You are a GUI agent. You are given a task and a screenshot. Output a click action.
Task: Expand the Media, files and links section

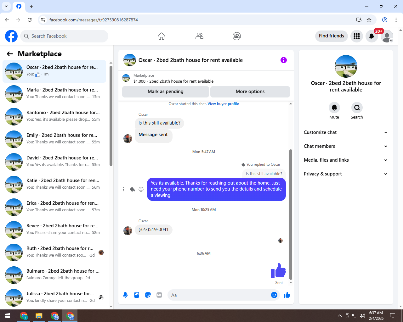pyautogui.click(x=346, y=160)
